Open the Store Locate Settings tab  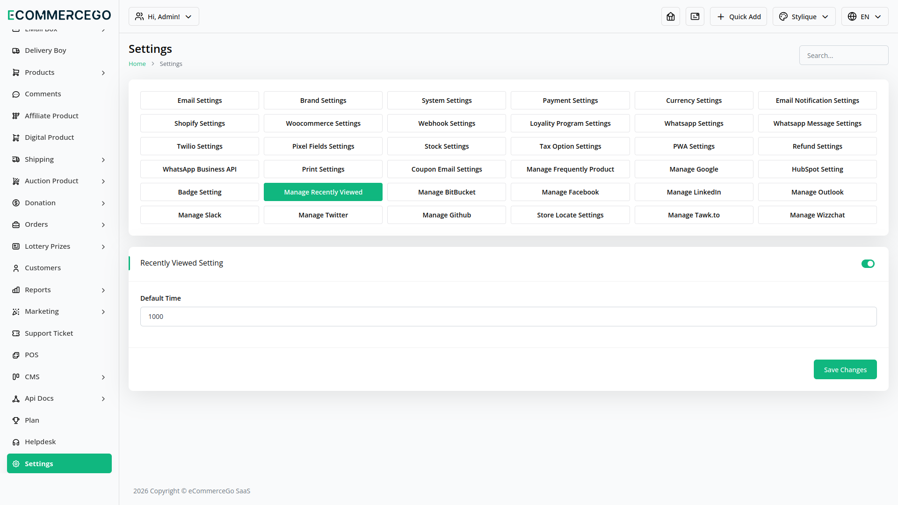[x=570, y=215]
